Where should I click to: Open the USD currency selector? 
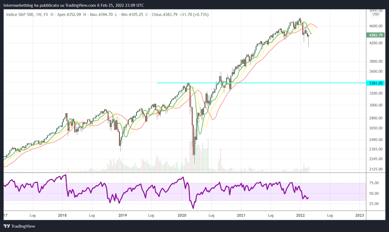click(376, 14)
